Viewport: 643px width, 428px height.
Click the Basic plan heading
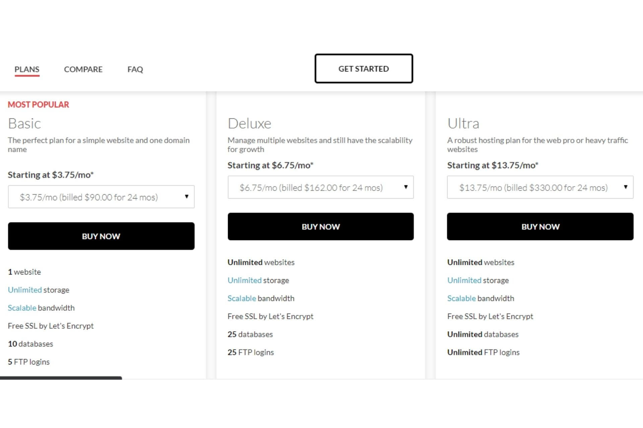click(24, 123)
